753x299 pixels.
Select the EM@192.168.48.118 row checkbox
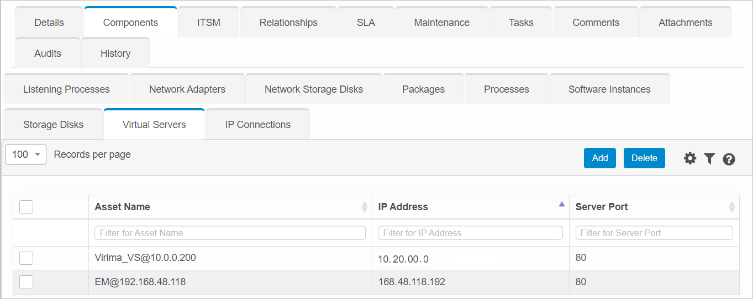point(26,282)
